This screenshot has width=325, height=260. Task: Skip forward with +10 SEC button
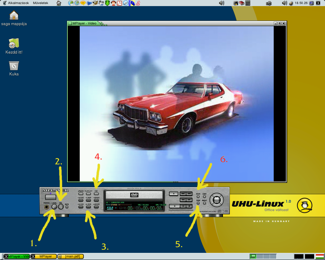click(81, 207)
